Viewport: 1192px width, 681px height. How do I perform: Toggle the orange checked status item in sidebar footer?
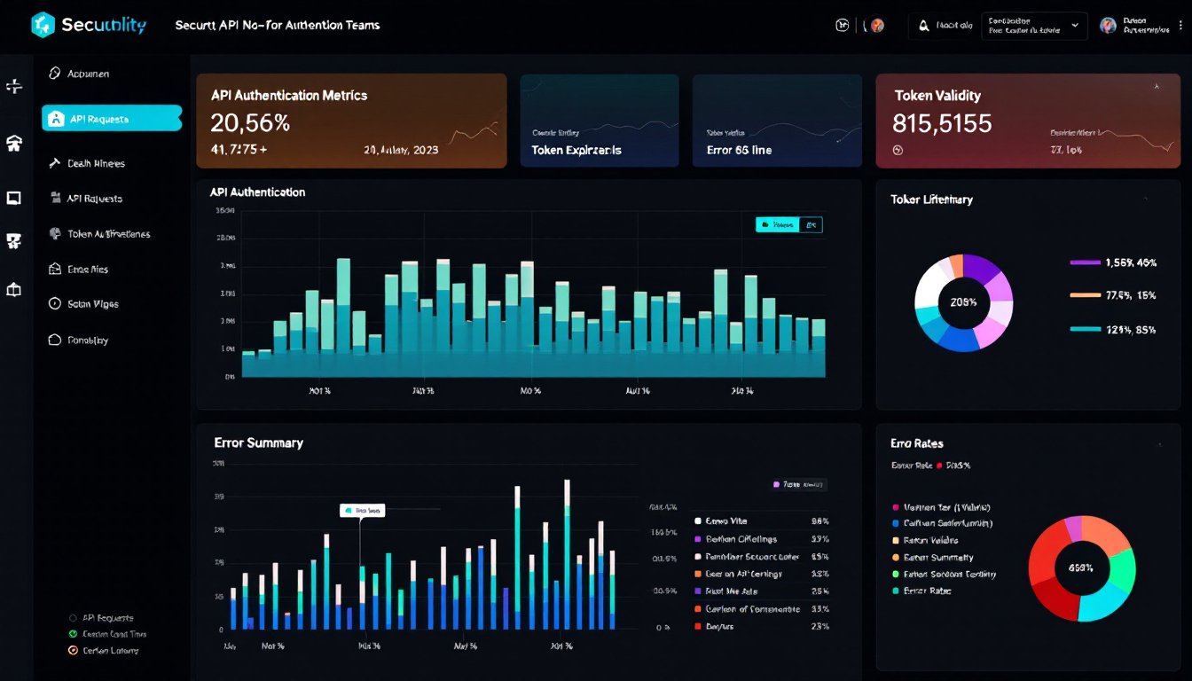[74, 650]
